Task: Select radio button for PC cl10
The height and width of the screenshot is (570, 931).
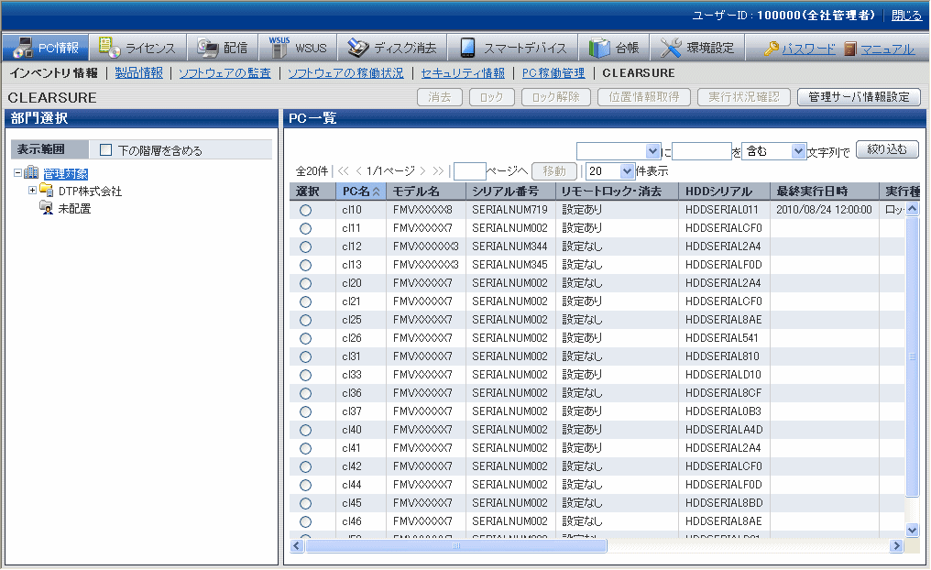Action: pos(305,210)
